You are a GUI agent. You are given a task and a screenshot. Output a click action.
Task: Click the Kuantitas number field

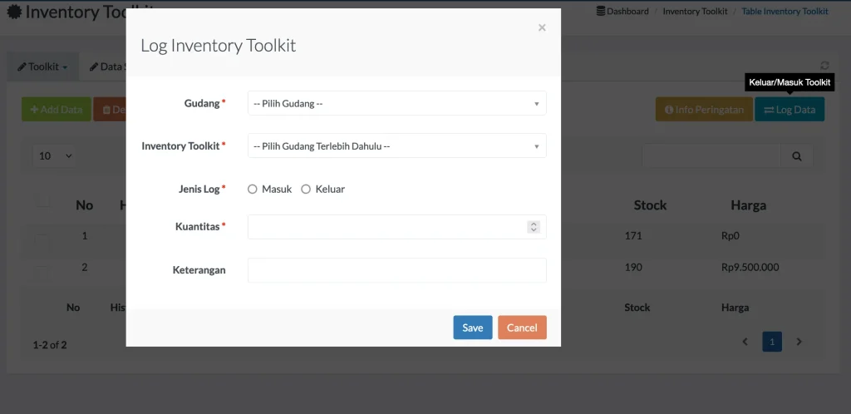[x=386, y=227]
